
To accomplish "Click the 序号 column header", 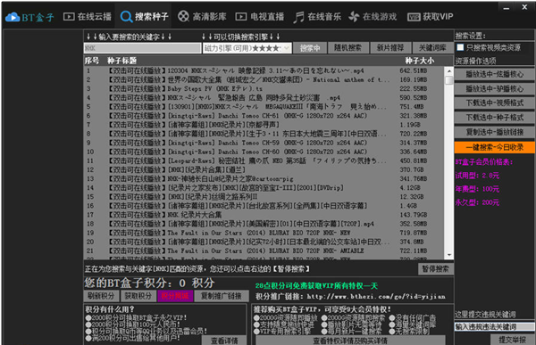I will [x=92, y=61].
